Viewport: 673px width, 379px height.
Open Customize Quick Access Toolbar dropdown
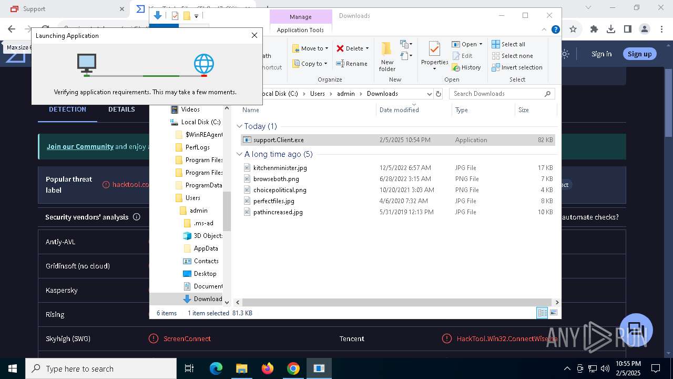click(x=196, y=16)
